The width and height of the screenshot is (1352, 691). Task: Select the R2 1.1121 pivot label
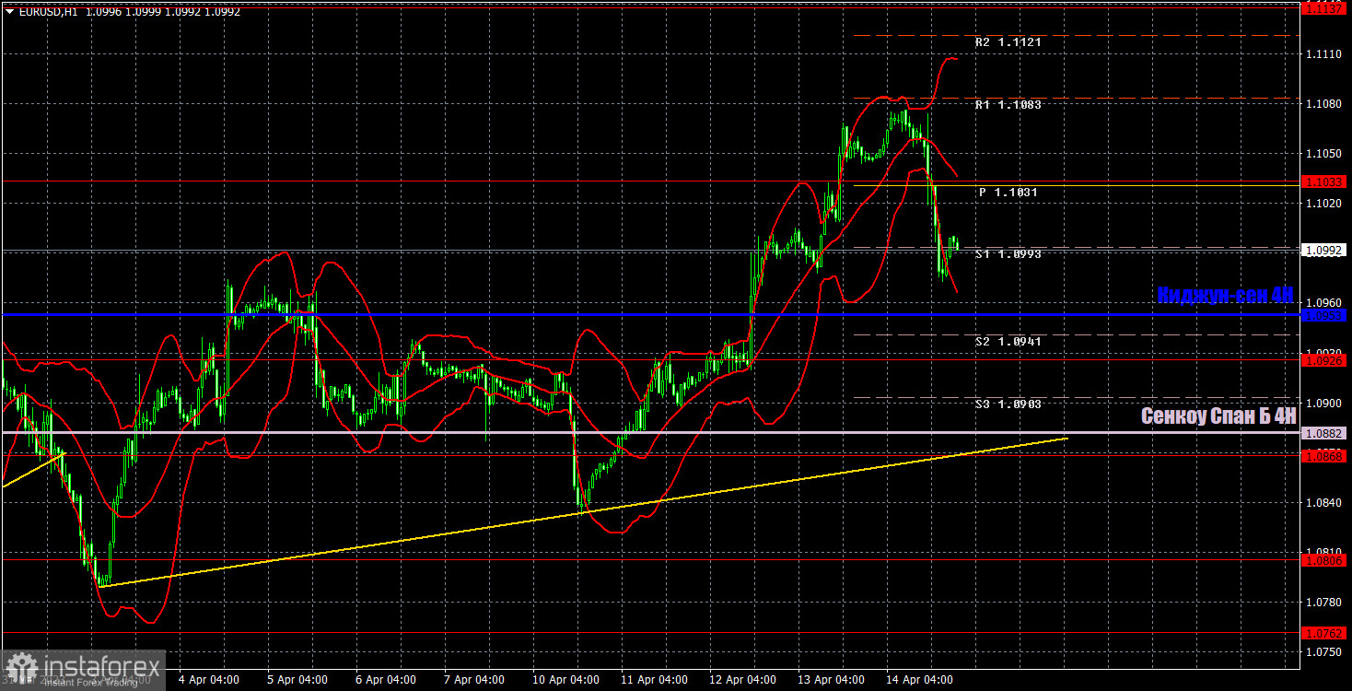[x=1008, y=42]
